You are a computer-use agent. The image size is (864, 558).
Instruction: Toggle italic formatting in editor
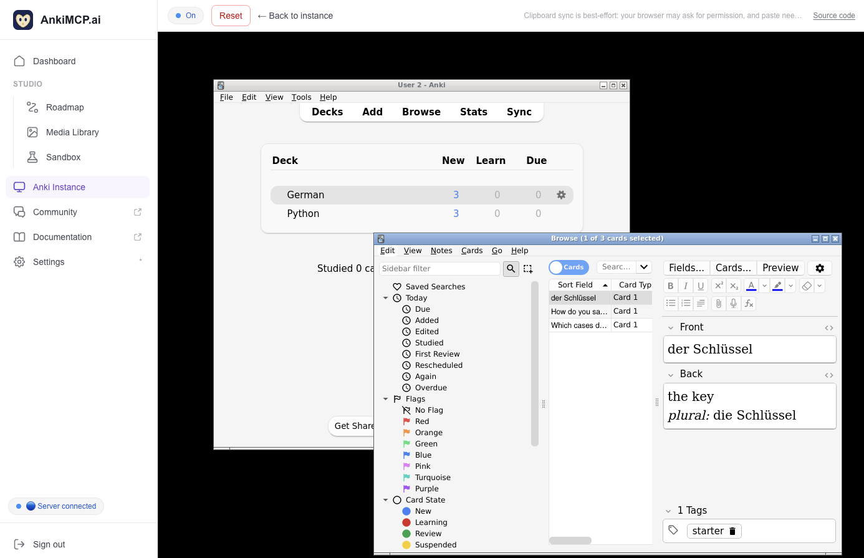click(686, 286)
